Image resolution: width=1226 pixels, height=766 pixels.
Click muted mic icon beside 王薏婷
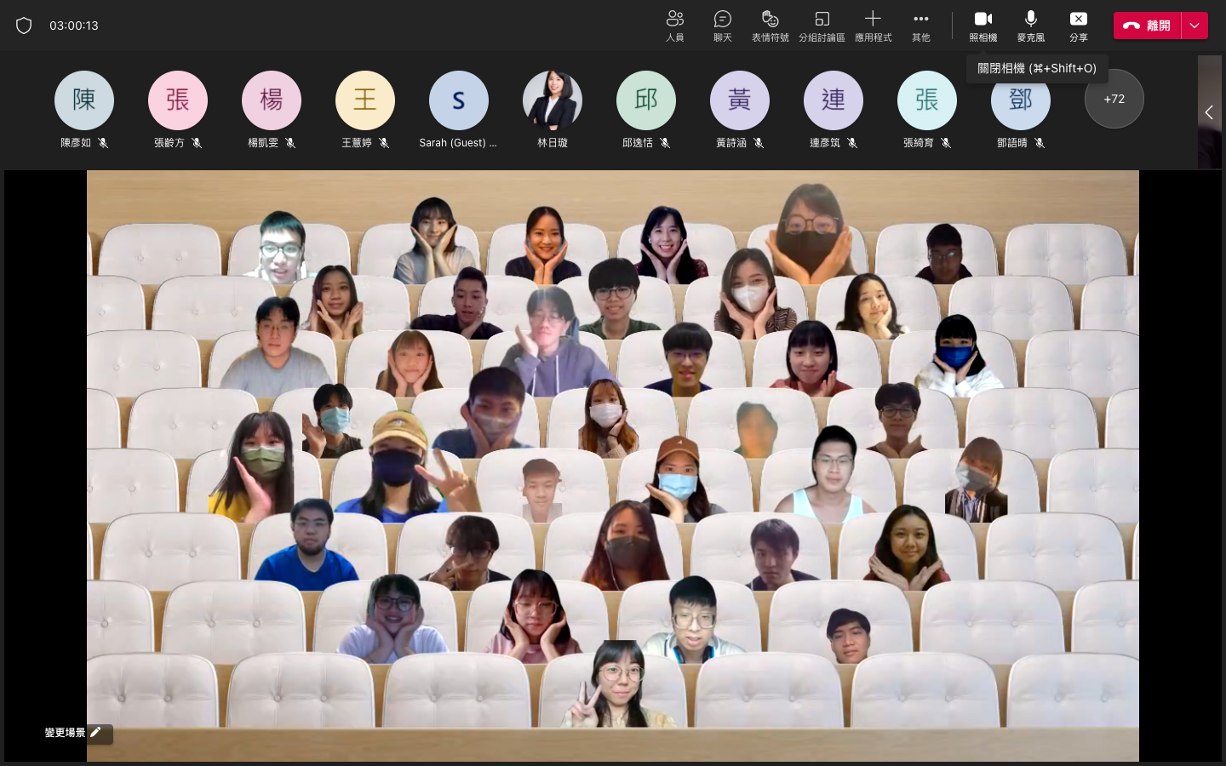pos(384,143)
